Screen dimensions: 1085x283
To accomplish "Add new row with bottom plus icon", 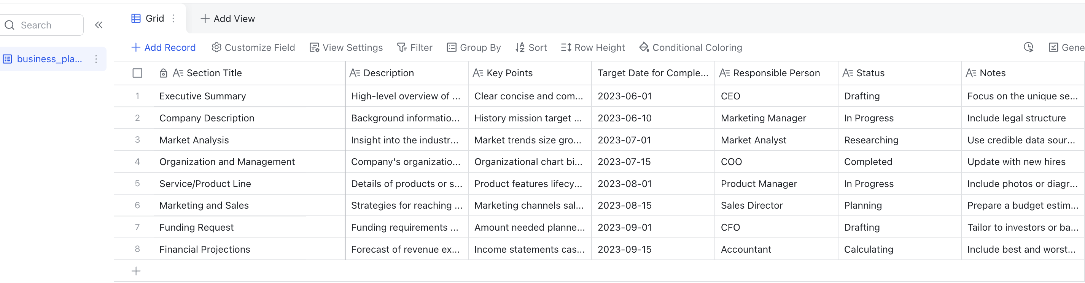I will click(136, 271).
